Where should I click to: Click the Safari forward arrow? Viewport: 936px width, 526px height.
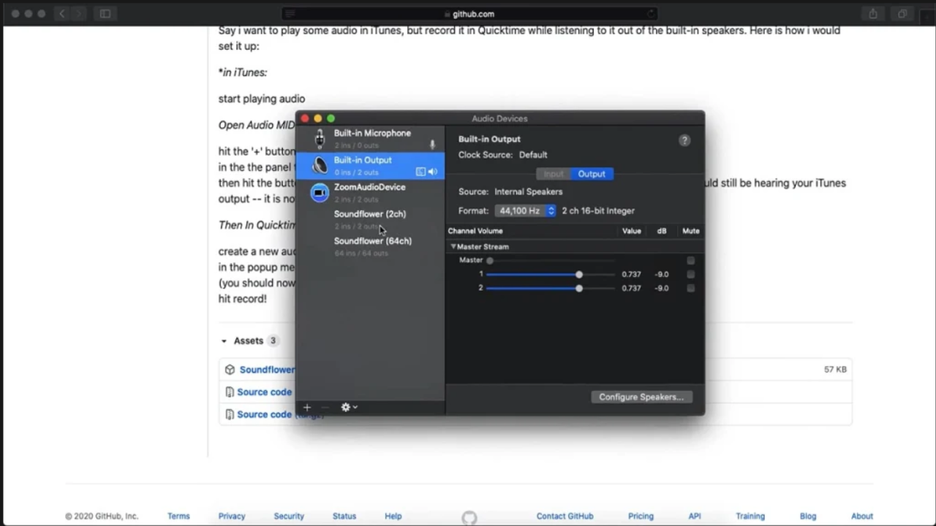point(79,13)
